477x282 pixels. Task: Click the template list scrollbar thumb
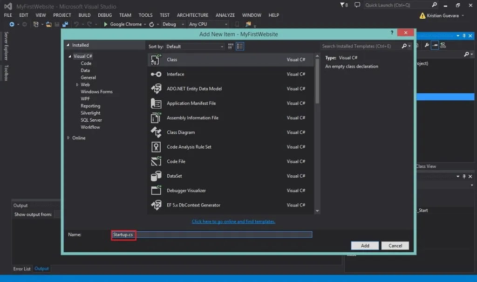[317, 81]
